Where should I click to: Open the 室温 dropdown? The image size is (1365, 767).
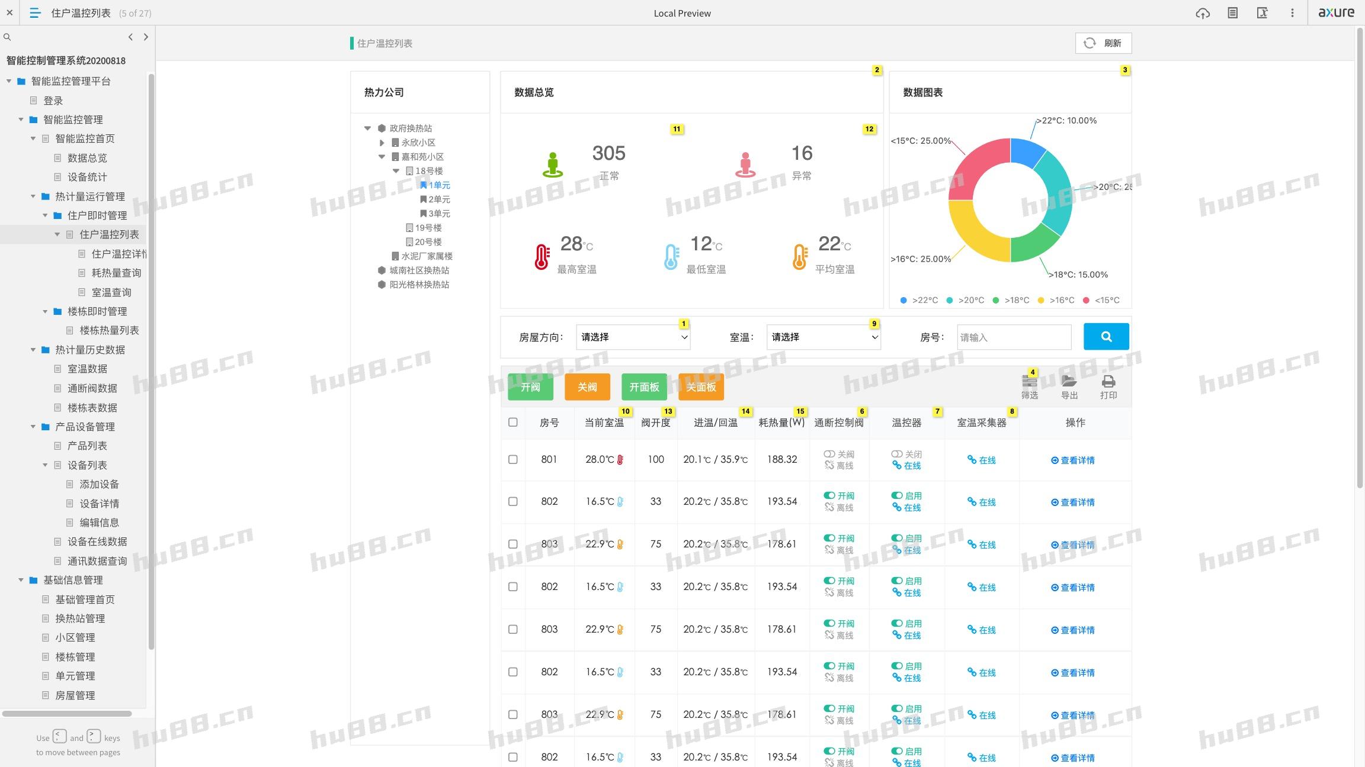pyautogui.click(x=823, y=337)
